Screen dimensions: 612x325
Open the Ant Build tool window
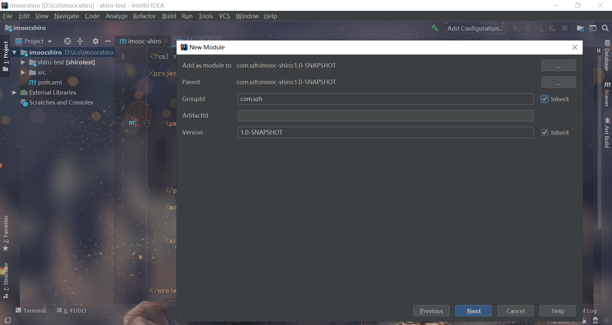click(607, 133)
